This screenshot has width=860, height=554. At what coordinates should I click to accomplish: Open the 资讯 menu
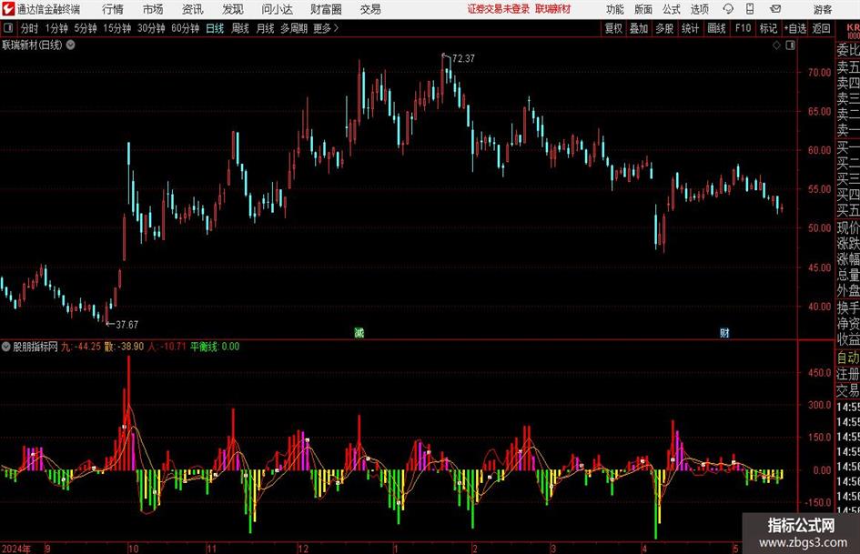point(193,9)
